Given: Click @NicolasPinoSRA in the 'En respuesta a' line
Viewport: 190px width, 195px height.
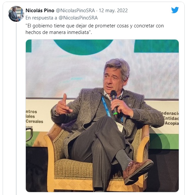Looking at the screenshot, I should pyautogui.click(x=78, y=18).
